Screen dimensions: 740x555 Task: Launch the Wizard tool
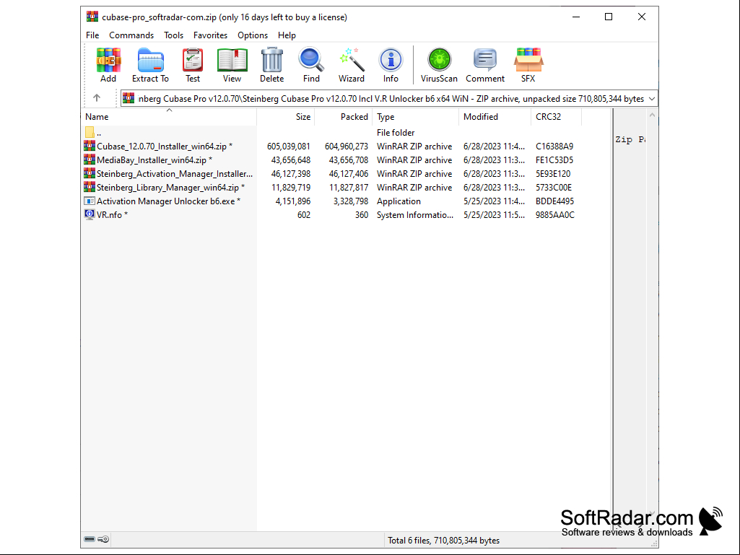(352, 60)
